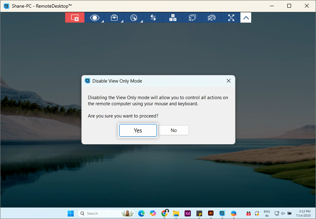Expand the performance gauge options

(133, 18)
